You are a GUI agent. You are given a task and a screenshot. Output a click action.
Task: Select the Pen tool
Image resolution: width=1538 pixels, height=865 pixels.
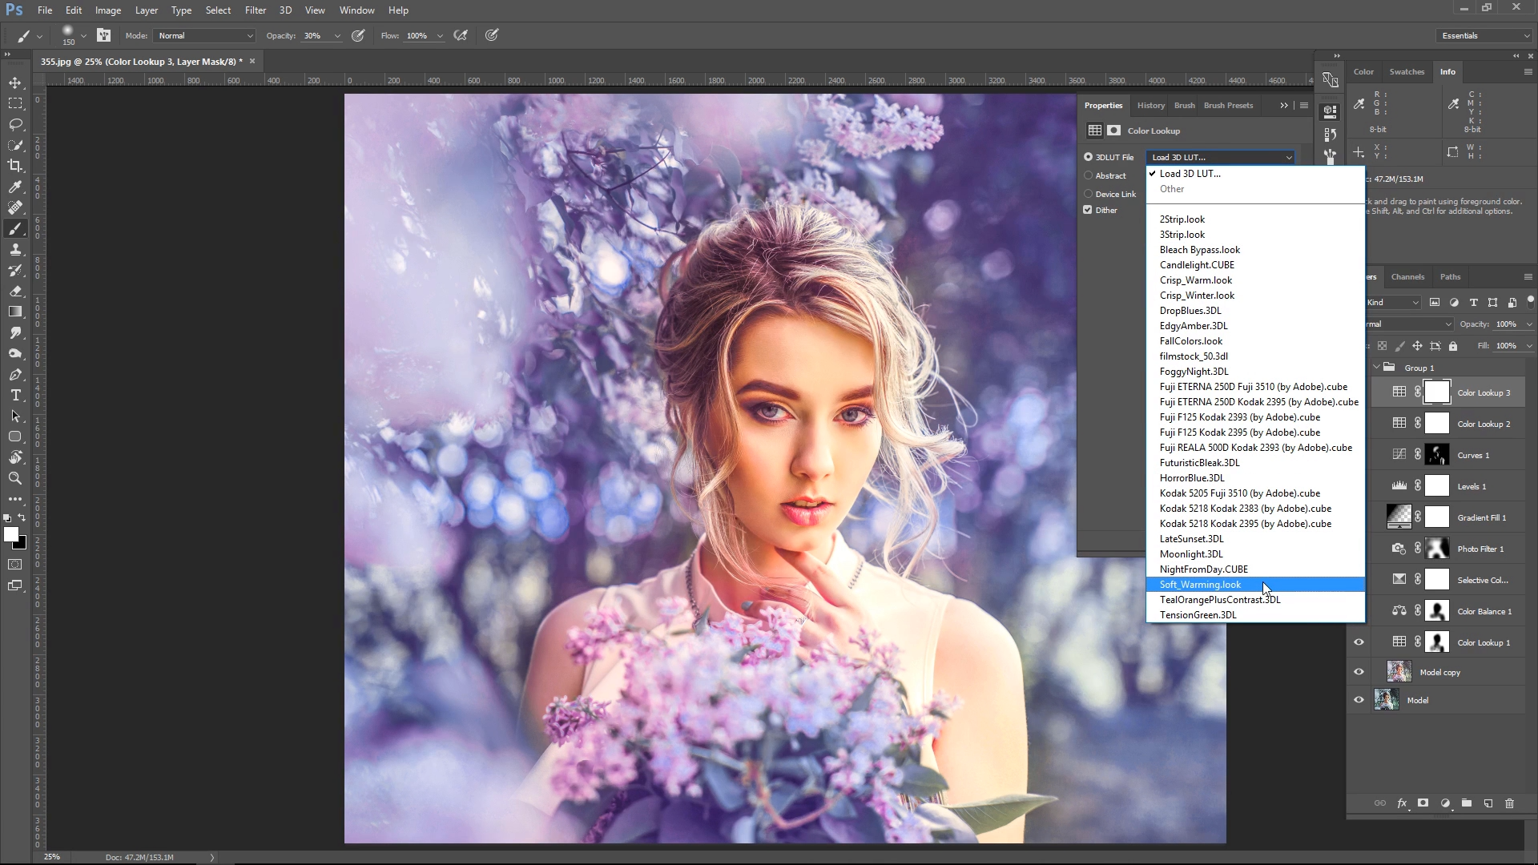coord(15,375)
